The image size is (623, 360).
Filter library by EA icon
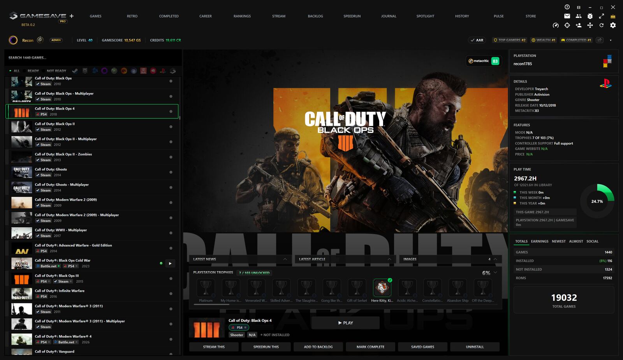coord(124,71)
